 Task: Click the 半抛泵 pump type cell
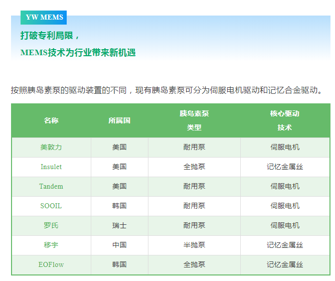tap(194, 245)
